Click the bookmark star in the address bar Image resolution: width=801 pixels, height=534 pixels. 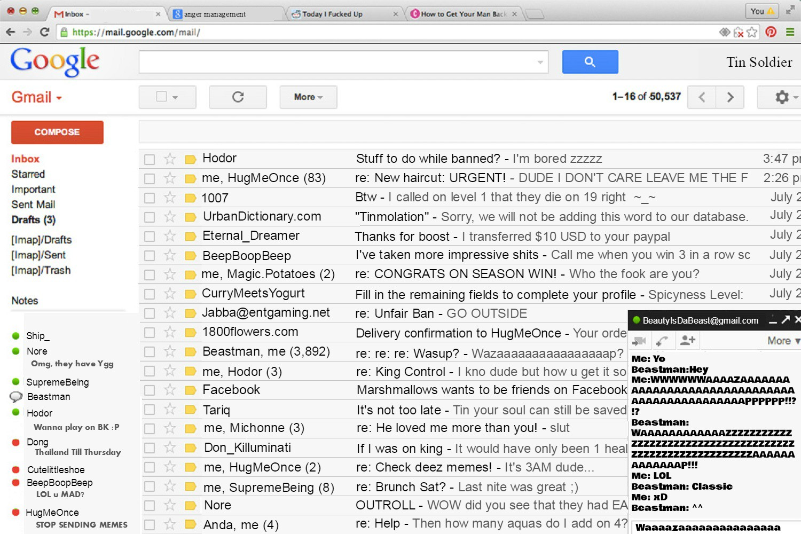point(752,32)
